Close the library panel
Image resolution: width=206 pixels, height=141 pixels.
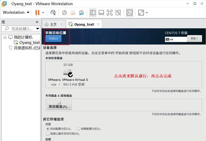37,22
